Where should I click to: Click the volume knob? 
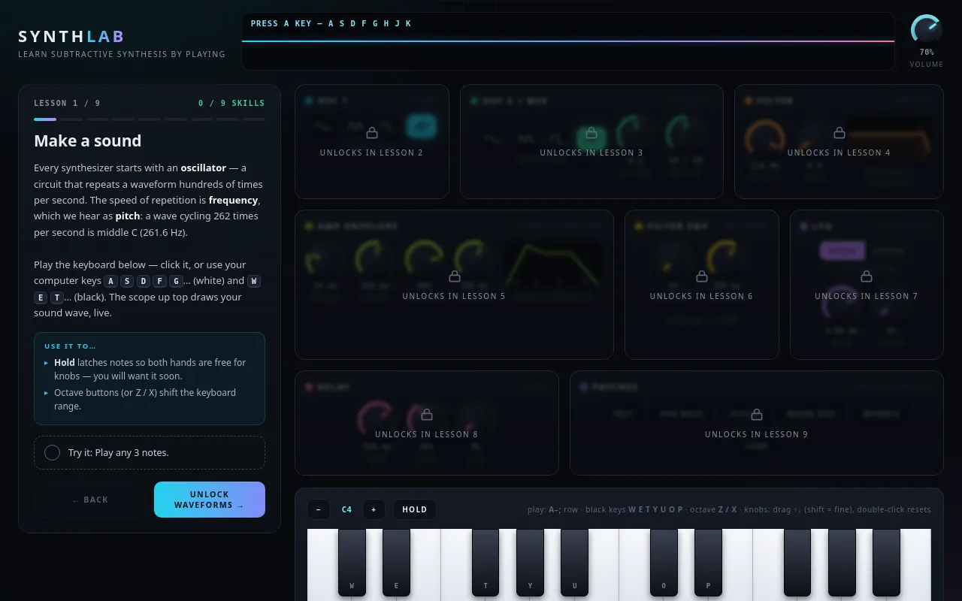coord(926,30)
